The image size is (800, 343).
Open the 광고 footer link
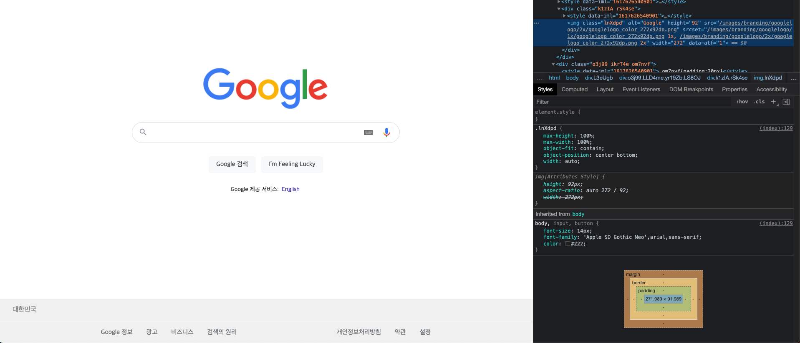click(152, 332)
